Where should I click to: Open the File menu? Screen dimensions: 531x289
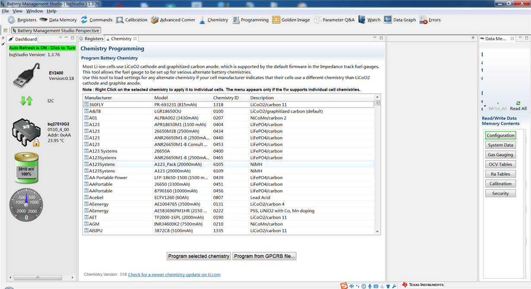click(5, 11)
